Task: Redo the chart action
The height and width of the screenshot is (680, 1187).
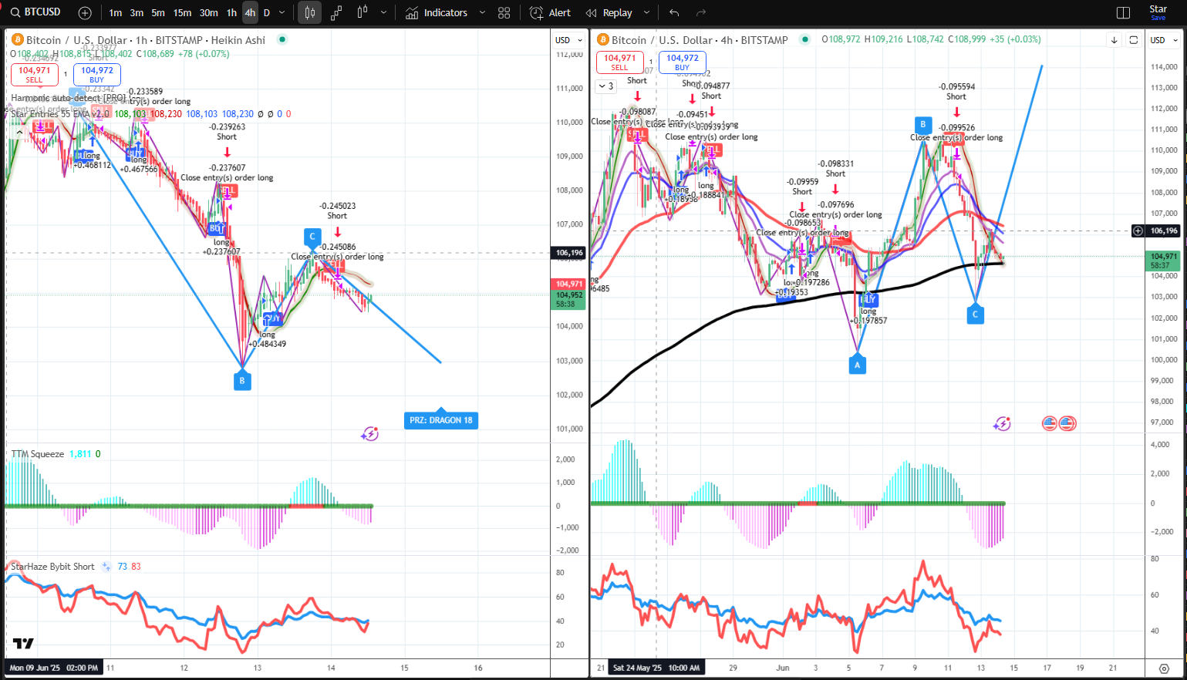Action: tap(701, 13)
